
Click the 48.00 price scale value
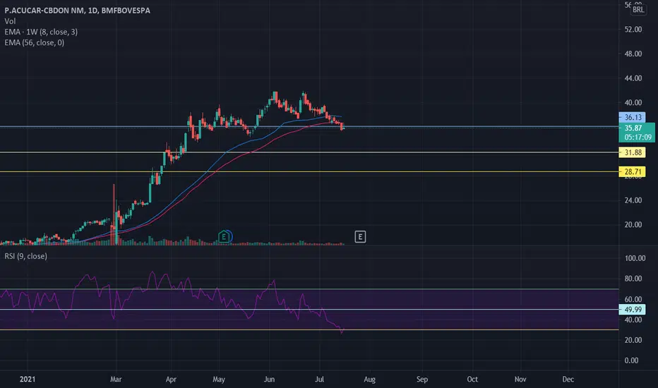pos(633,54)
